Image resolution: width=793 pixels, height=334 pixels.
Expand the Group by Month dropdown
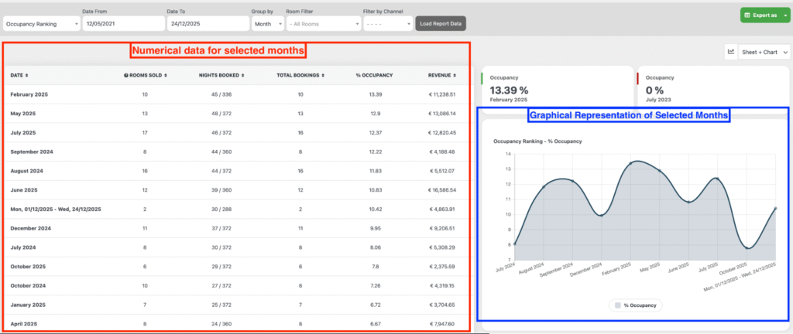coord(268,24)
